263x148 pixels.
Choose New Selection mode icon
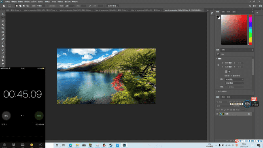(17, 6)
